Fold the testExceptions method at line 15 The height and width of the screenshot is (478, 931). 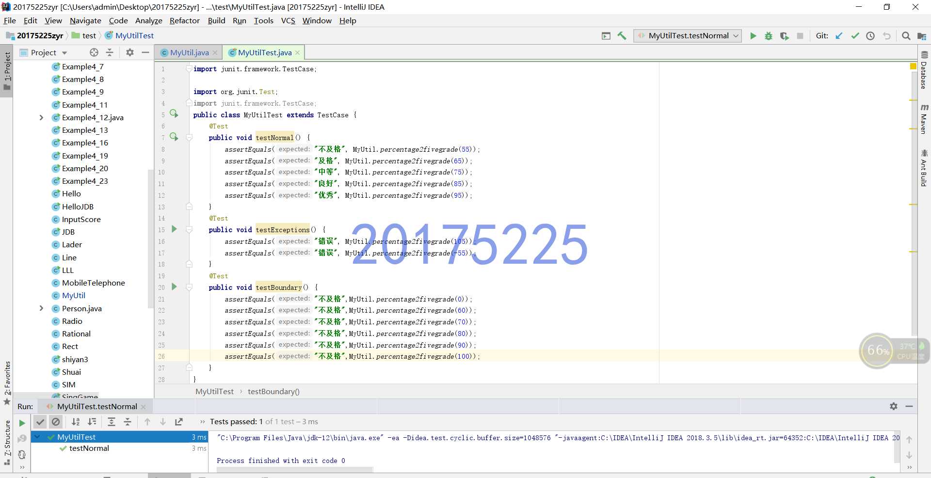(x=190, y=229)
